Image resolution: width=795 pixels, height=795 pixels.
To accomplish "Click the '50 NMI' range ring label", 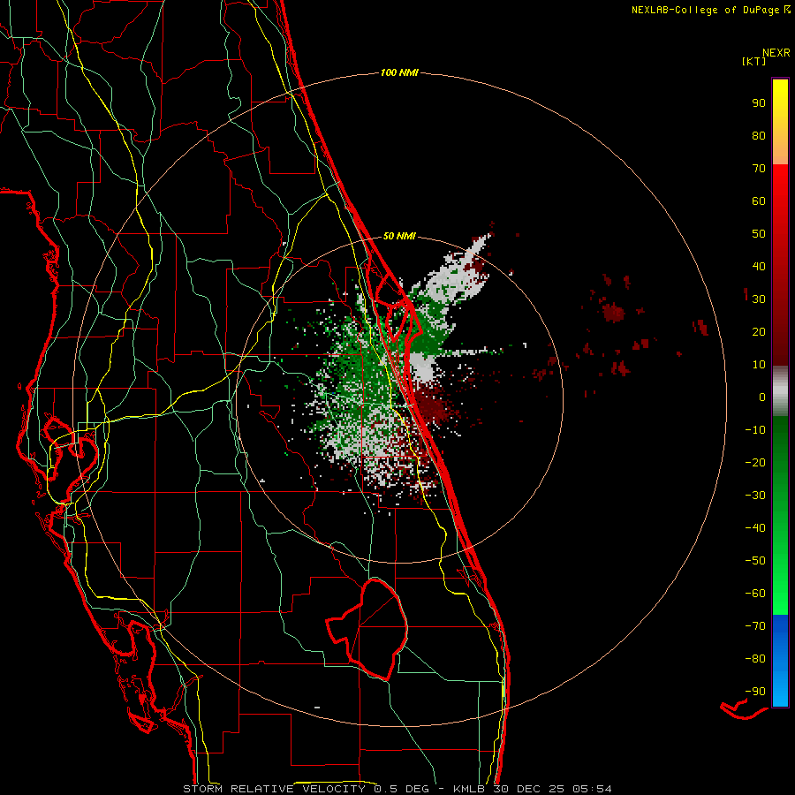I will [399, 236].
